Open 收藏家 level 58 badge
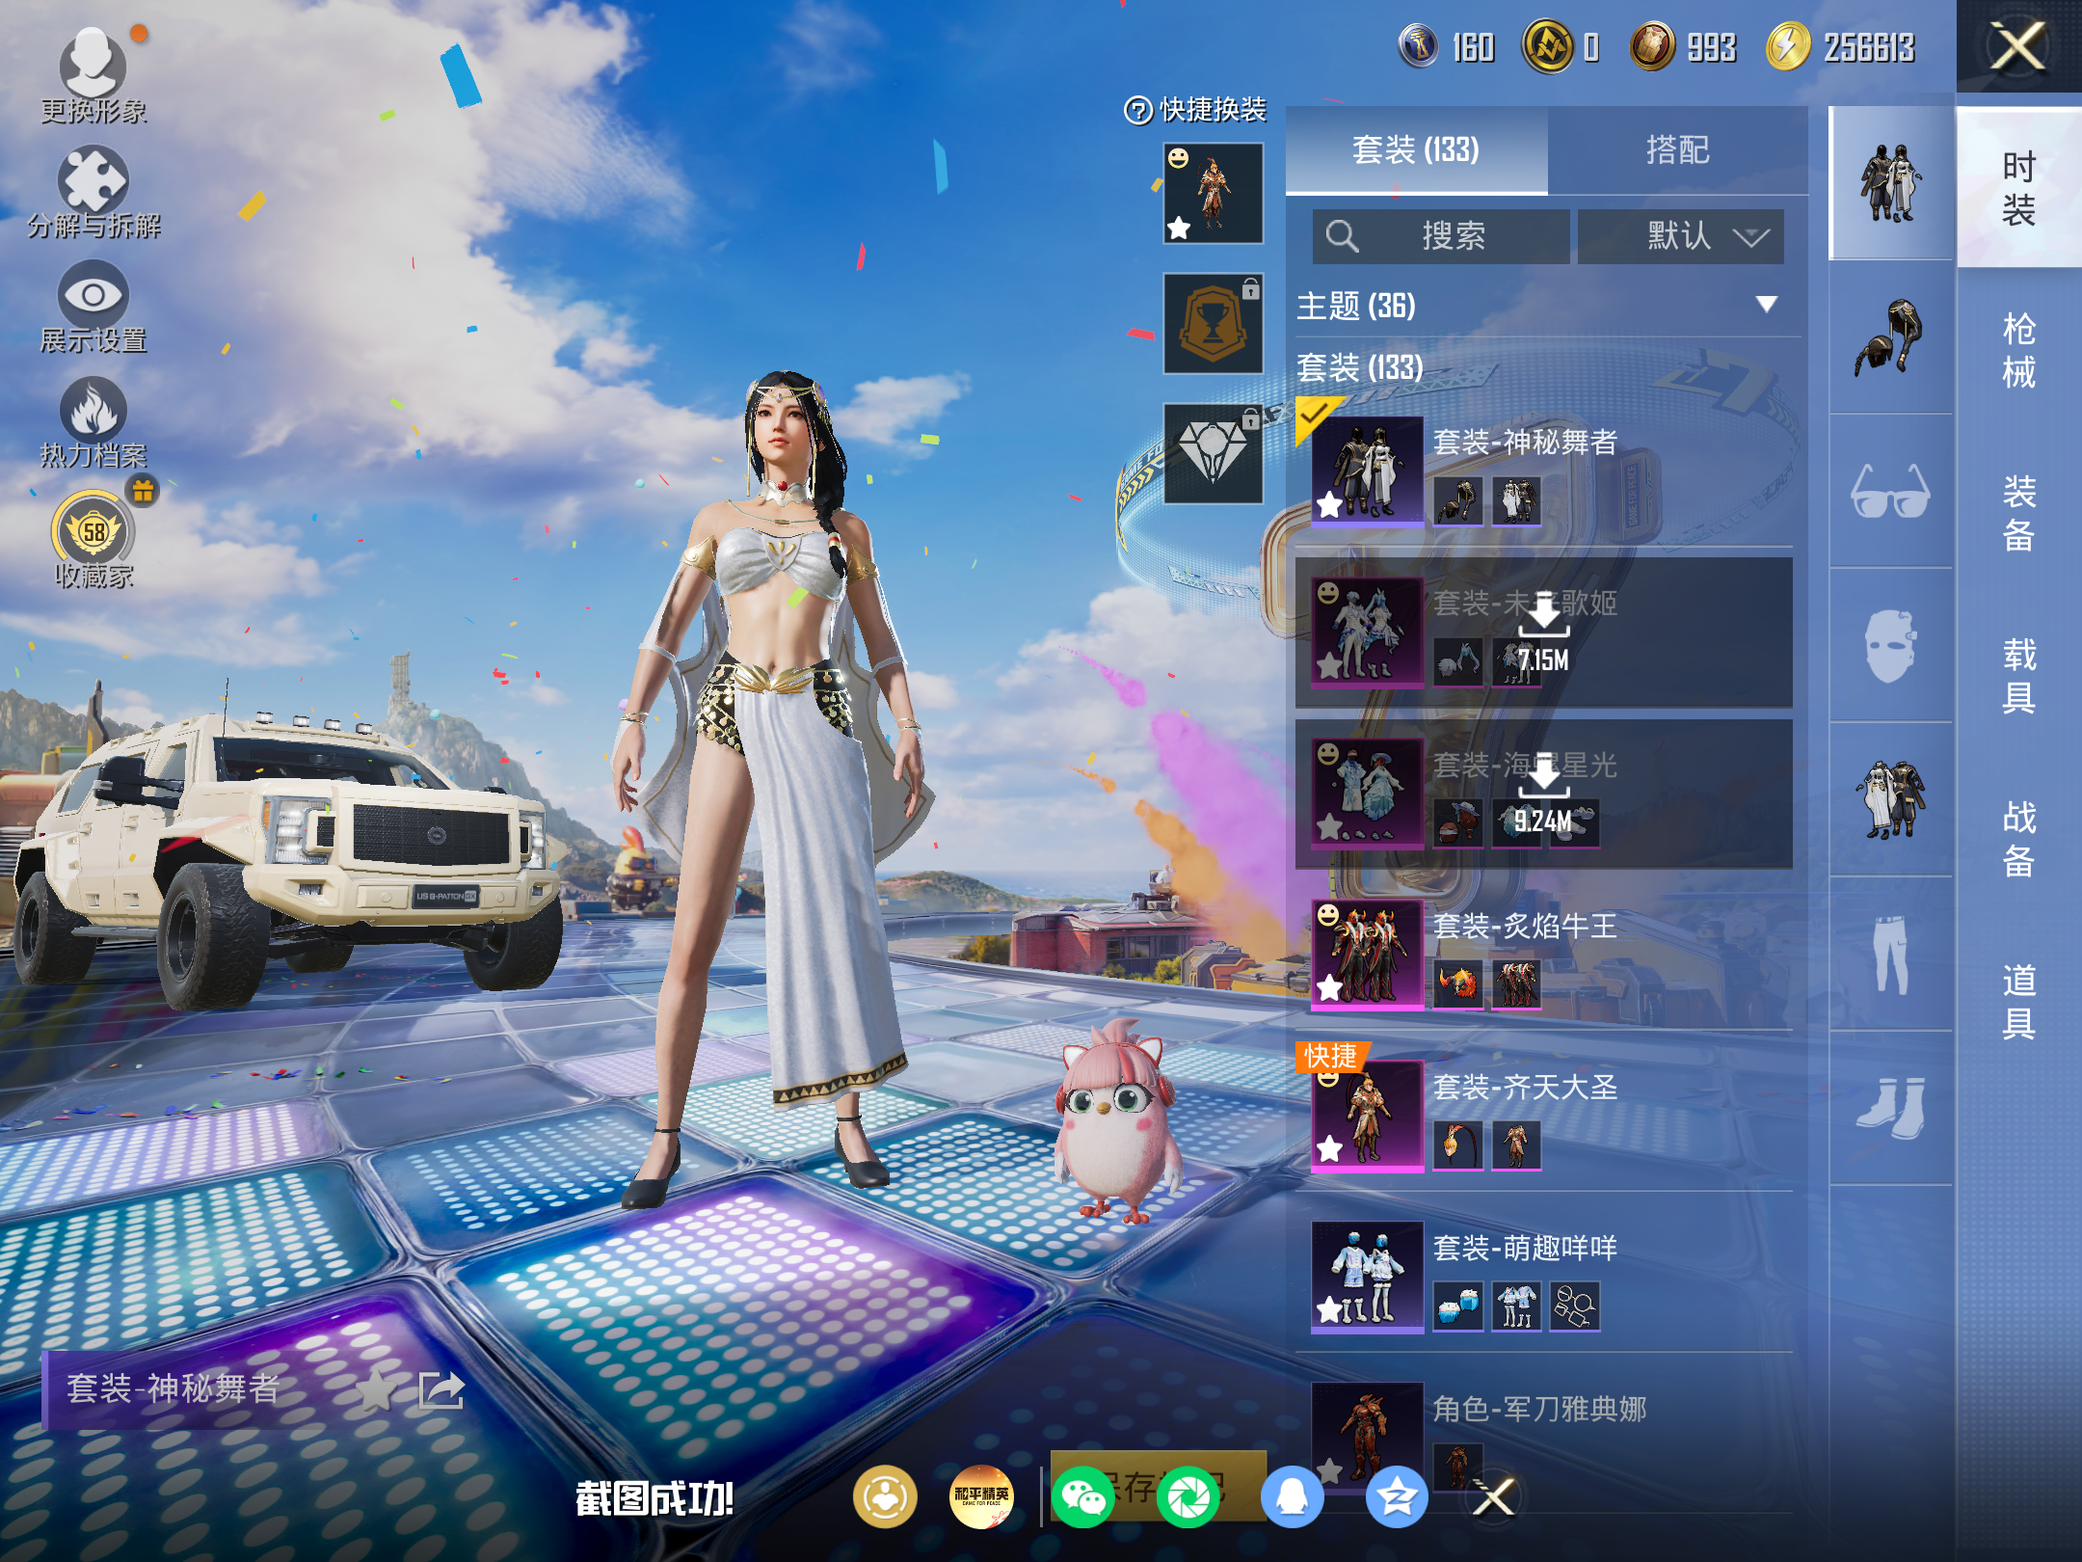This screenshot has height=1562, width=2082. [x=93, y=531]
